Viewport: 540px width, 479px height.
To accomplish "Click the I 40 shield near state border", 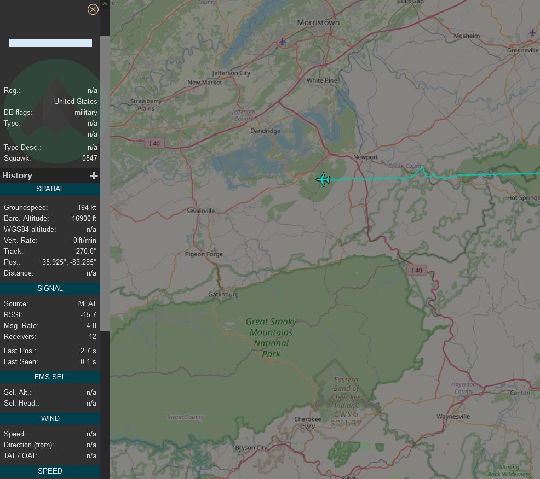I will tap(416, 270).
